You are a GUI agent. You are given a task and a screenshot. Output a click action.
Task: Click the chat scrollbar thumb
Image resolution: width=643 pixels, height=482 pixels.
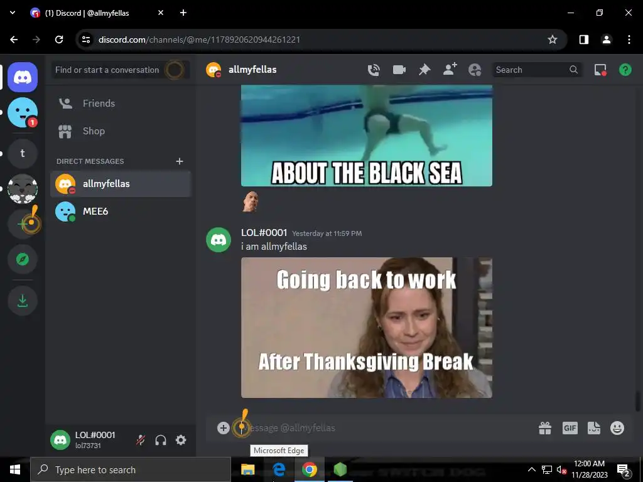[x=638, y=401]
